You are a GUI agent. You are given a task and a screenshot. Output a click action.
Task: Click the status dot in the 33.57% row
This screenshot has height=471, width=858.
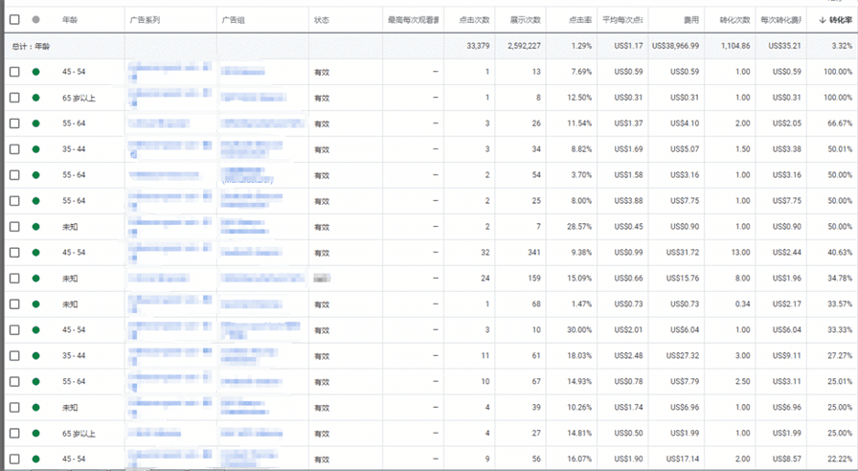tap(36, 304)
